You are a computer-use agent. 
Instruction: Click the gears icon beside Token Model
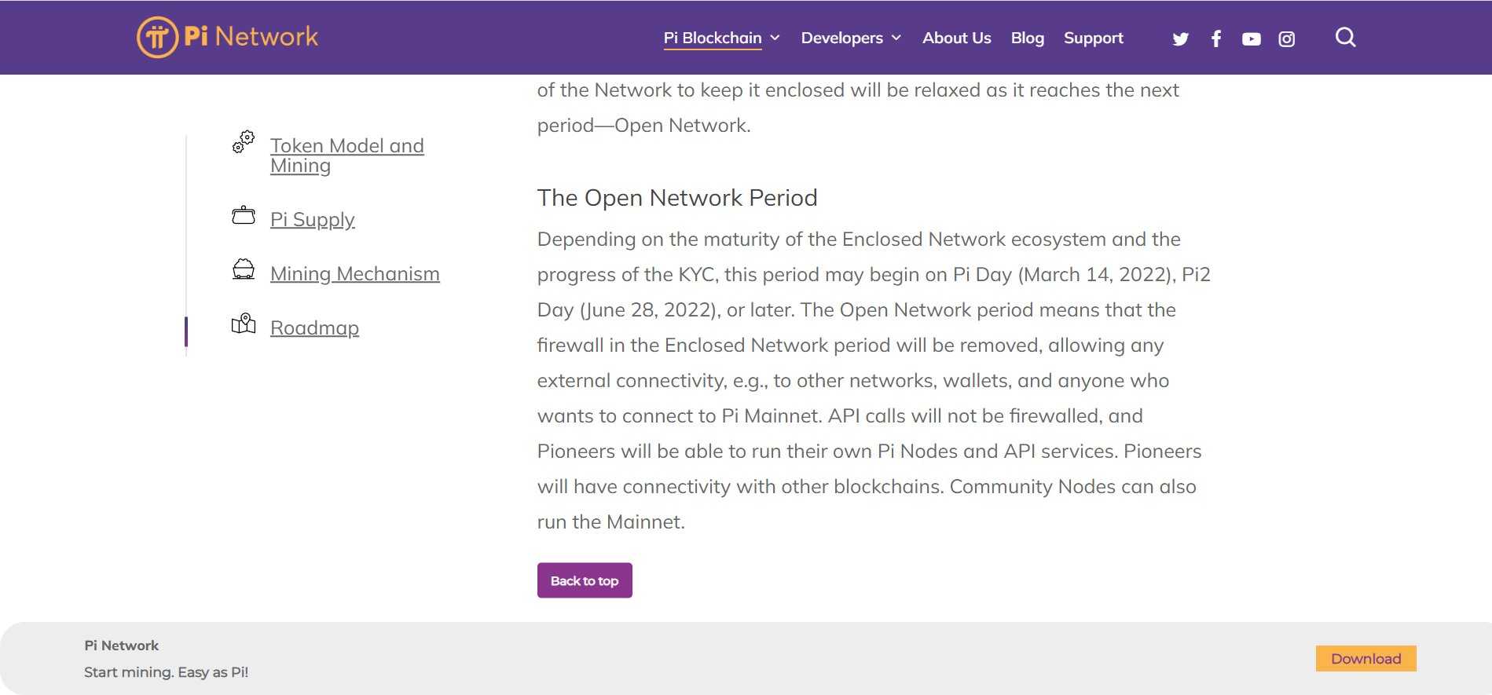pyautogui.click(x=244, y=142)
